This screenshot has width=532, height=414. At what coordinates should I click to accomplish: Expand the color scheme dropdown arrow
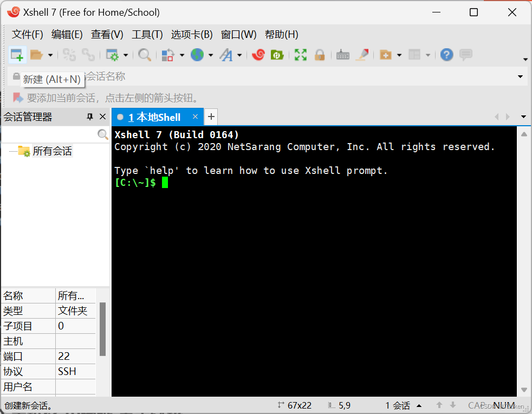(x=182, y=55)
